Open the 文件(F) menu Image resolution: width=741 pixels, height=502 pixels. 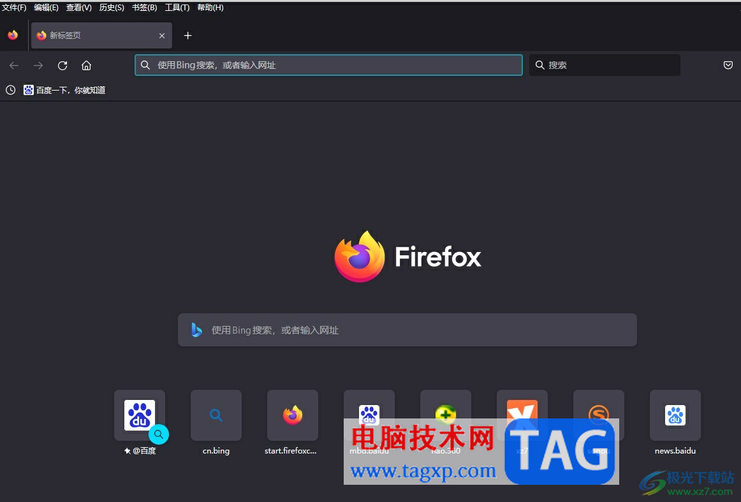pyautogui.click(x=14, y=8)
